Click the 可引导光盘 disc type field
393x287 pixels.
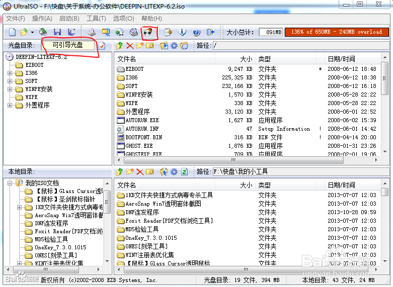point(68,45)
